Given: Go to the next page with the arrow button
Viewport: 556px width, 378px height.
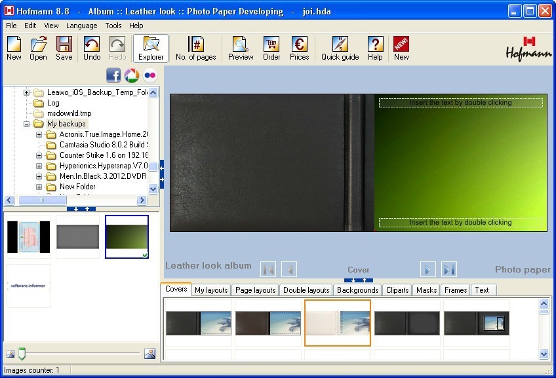Looking at the screenshot, I should [x=427, y=269].
